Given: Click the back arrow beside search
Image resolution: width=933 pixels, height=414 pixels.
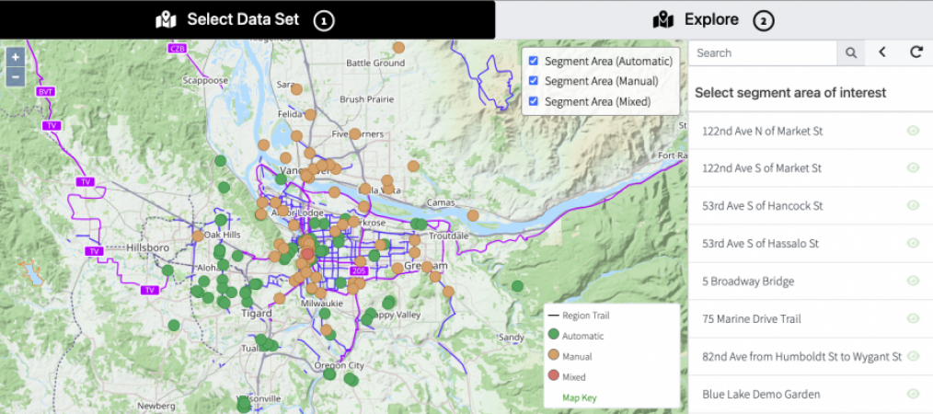Looking at the screenshot, I should (x=882, y=52).
